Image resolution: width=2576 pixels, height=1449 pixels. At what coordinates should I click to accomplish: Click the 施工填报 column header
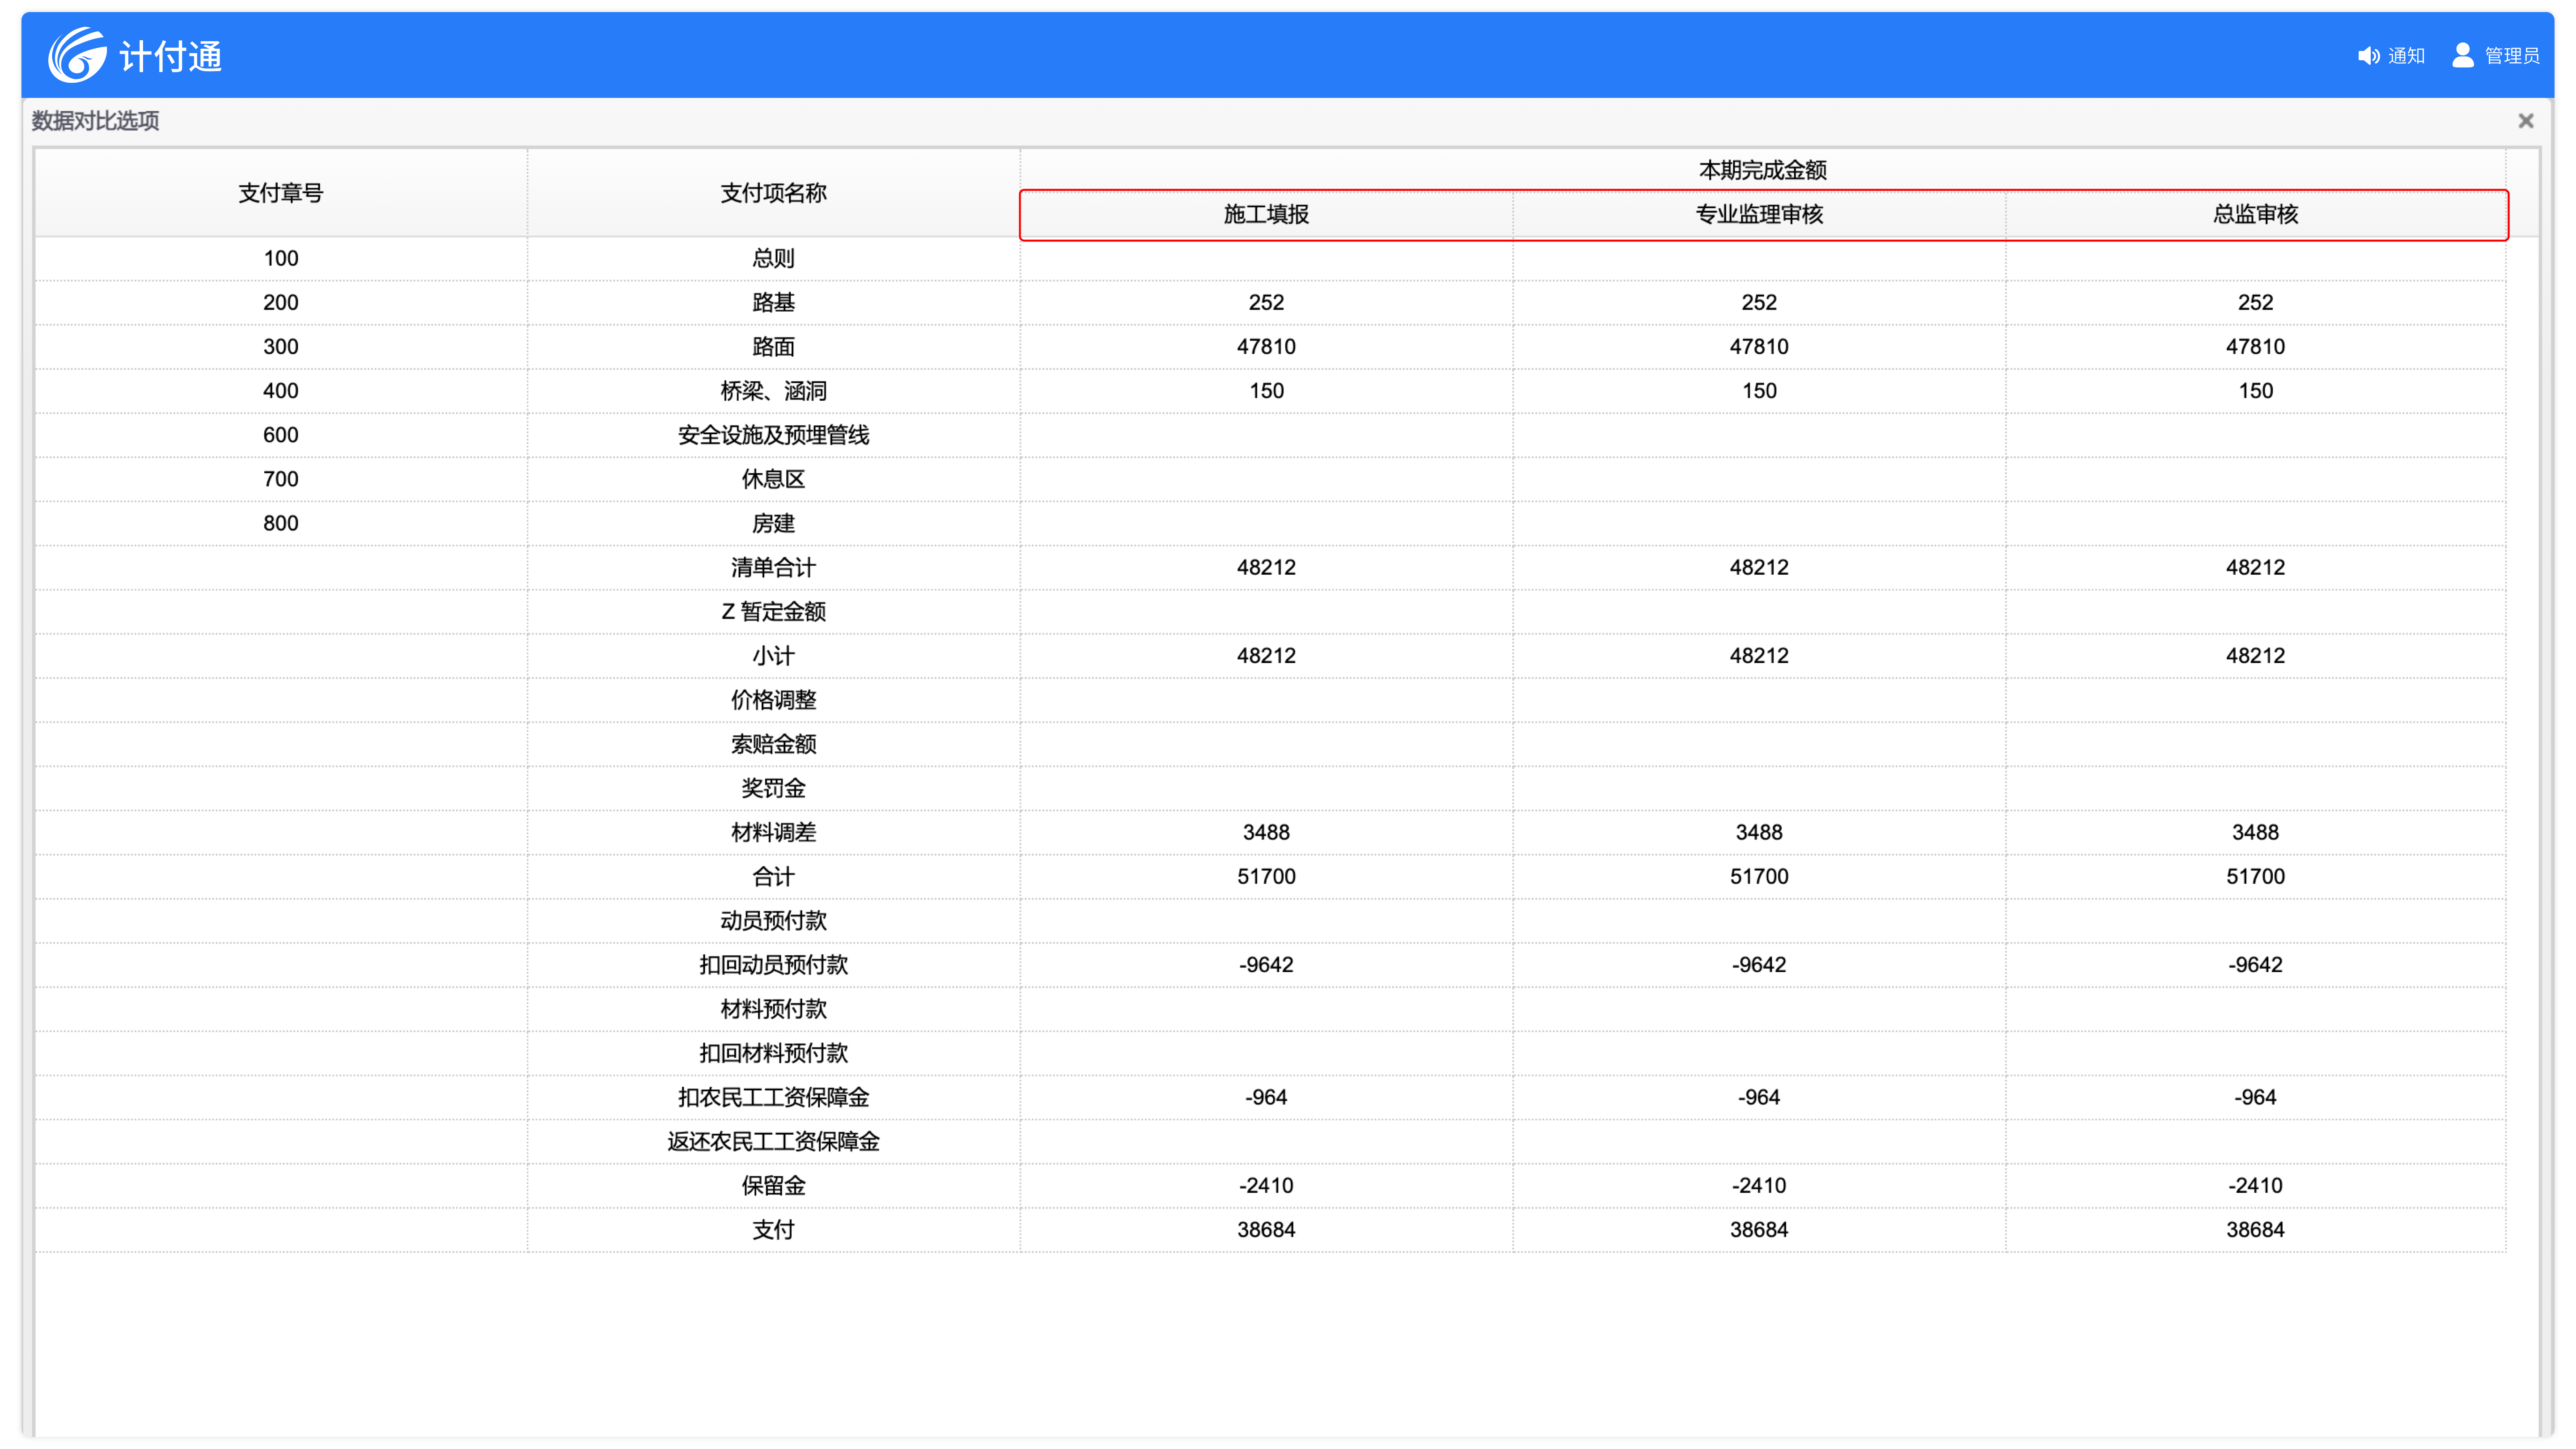[1266, 214]
